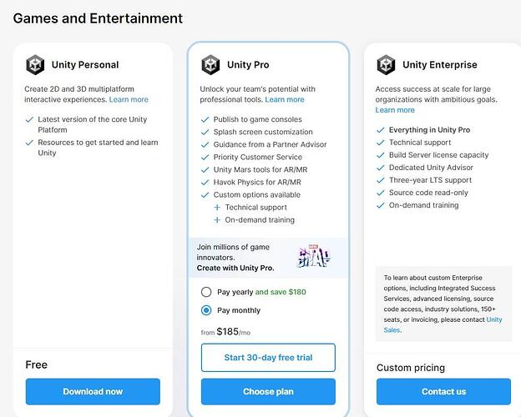Select the Pay yearly radio option

click(x=206, y=293)
